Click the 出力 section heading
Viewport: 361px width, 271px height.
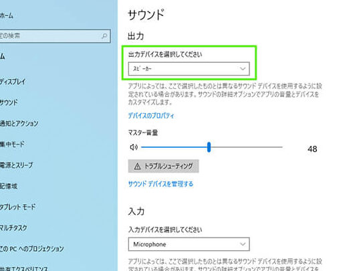coord(136,36)
